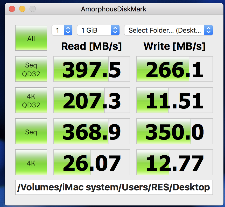Minimize the AmorphousDiskMark window
This screenshot has height=207, width=225.
pos(22,9)
